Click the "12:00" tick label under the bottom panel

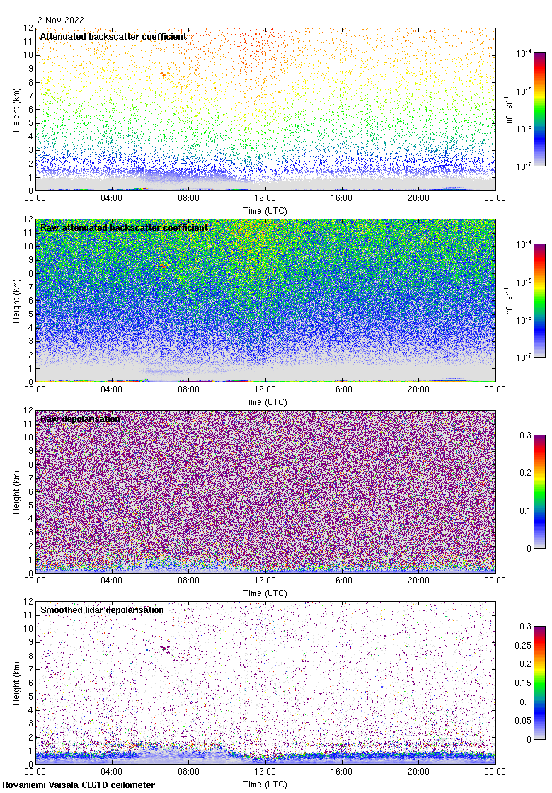click(265, 772)
